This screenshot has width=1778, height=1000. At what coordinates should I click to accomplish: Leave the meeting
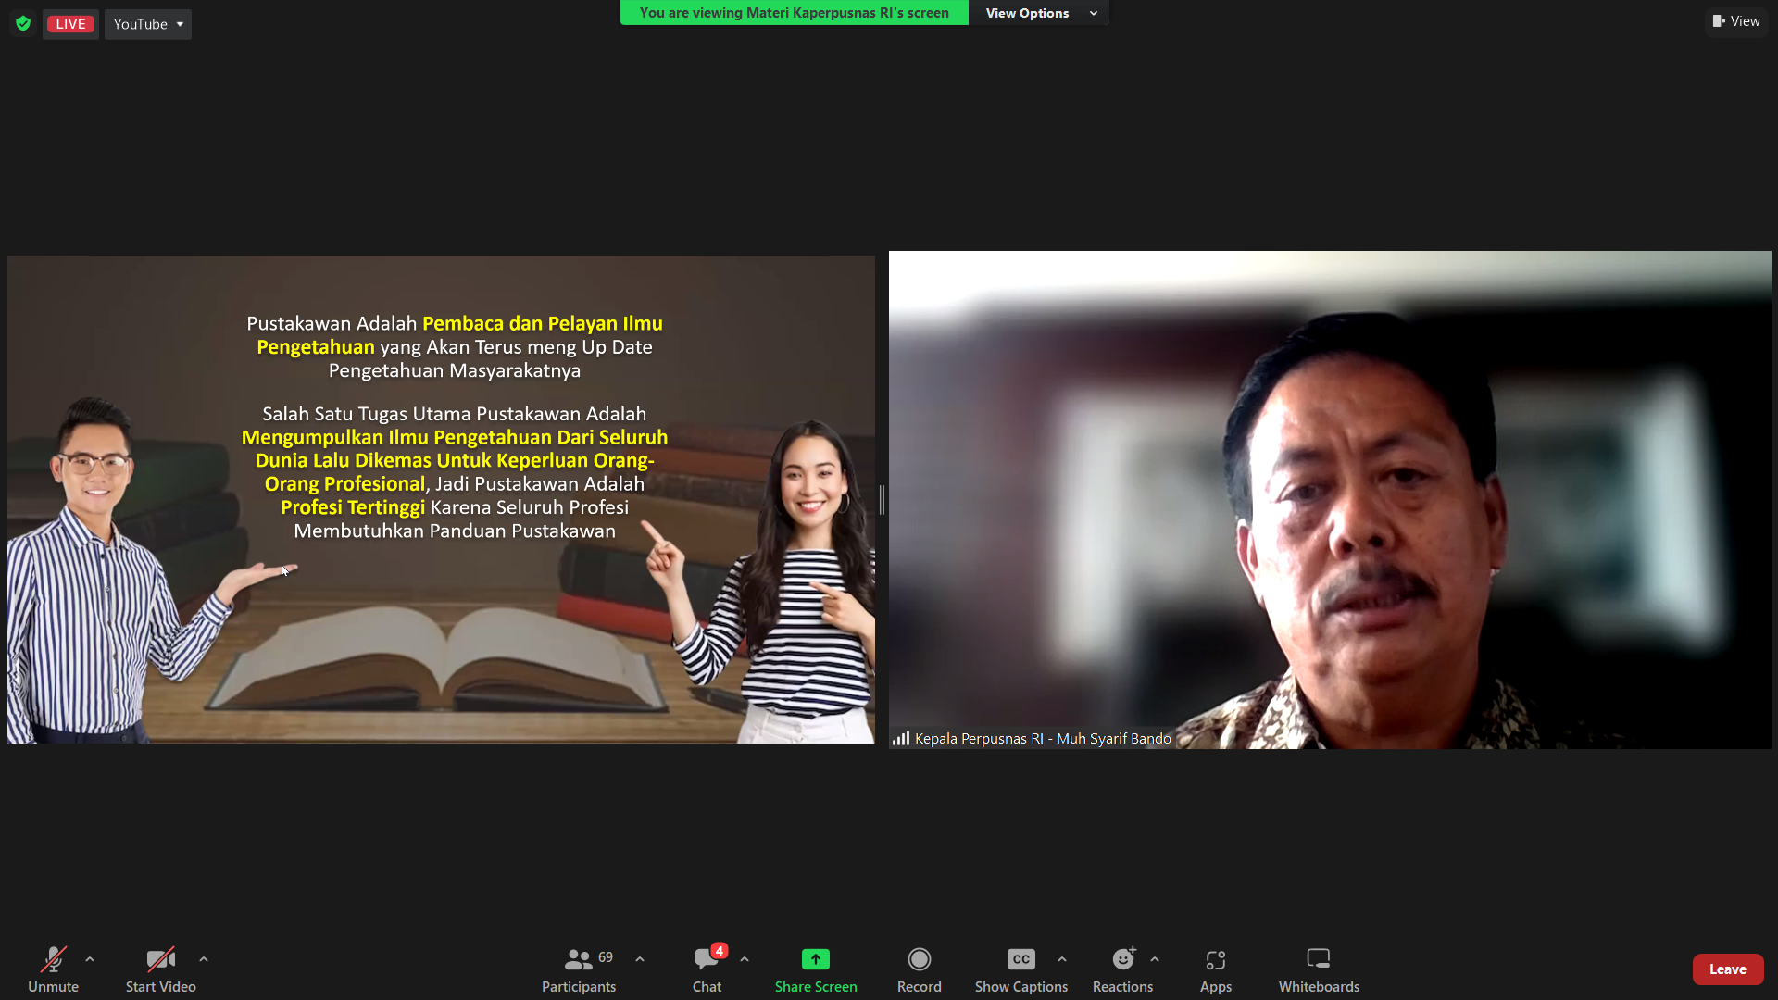1728,969
